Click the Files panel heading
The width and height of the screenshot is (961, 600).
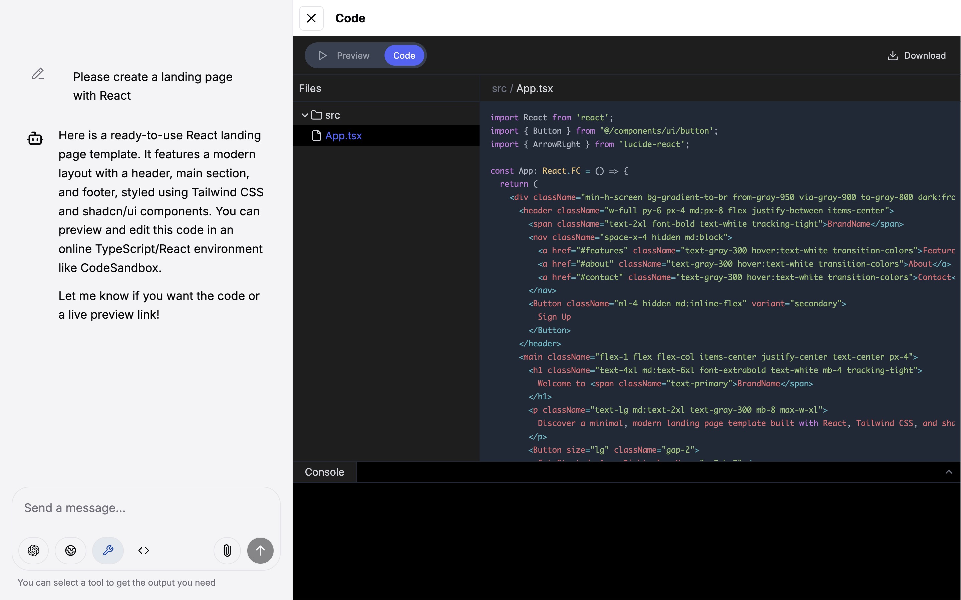click(x=310, y=88)
